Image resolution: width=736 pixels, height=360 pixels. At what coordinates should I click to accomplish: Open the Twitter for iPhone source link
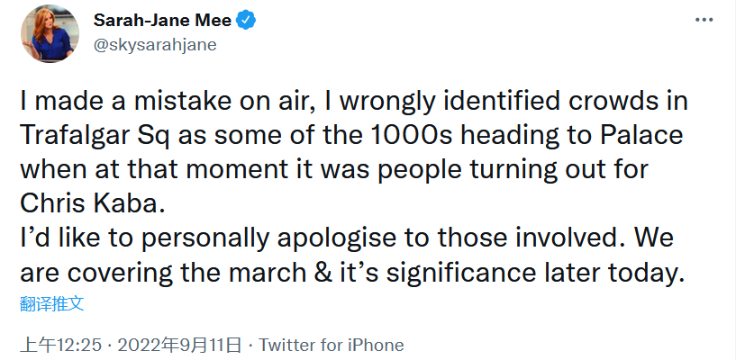pos(331,346)
